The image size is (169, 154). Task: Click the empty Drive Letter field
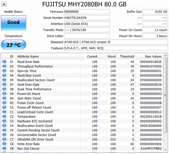click(87, 36)
